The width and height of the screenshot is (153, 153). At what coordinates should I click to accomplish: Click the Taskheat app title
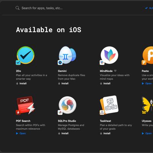(x=106, y=121)
